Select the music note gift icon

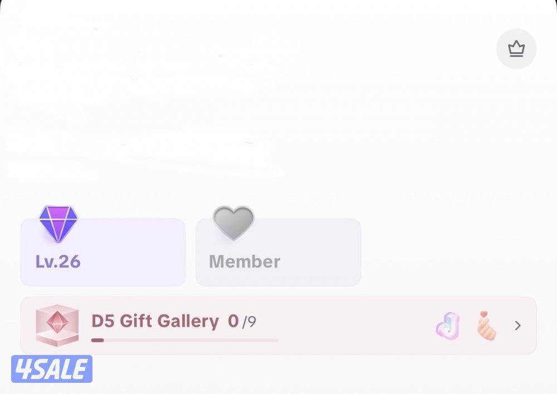[x=448, y=326]
